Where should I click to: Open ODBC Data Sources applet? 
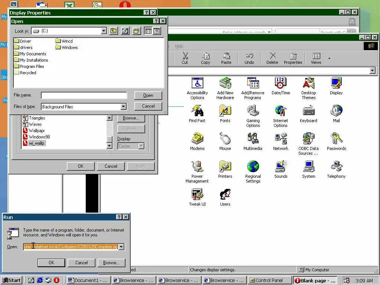(308, 144)
